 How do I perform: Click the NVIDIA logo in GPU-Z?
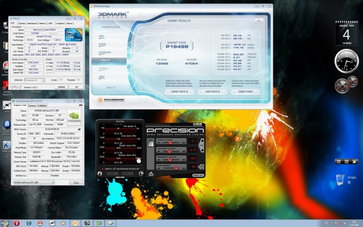click(74, 117)
